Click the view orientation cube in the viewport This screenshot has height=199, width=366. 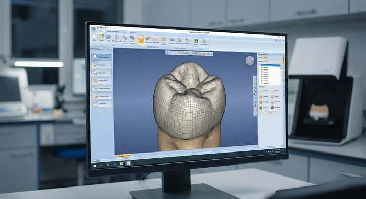(250, 61)
